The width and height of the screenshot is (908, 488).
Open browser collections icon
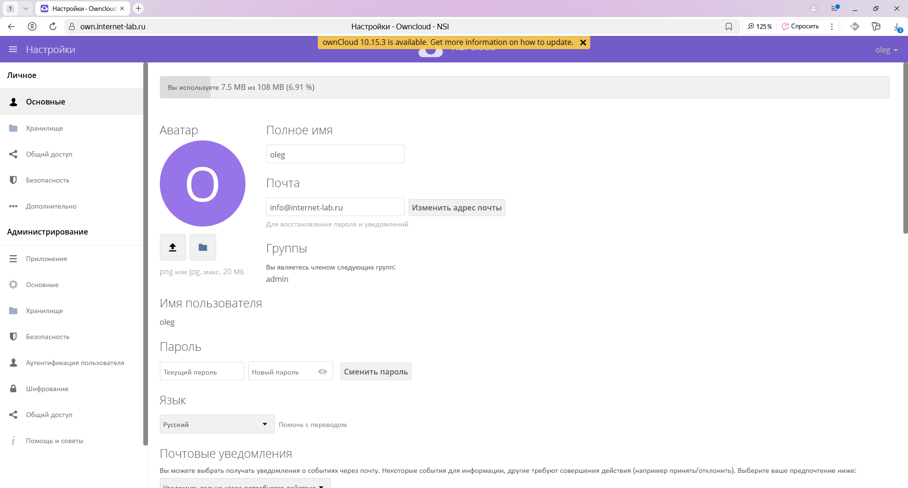click(x=876, y=26)
